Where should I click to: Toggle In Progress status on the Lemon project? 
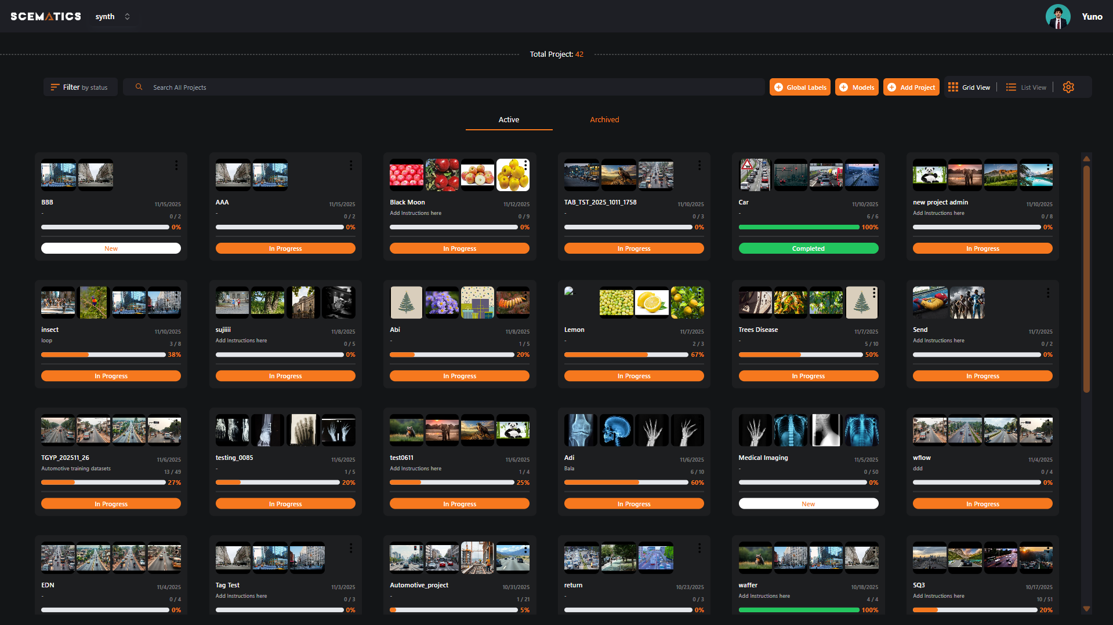click(x=633, y=375)
